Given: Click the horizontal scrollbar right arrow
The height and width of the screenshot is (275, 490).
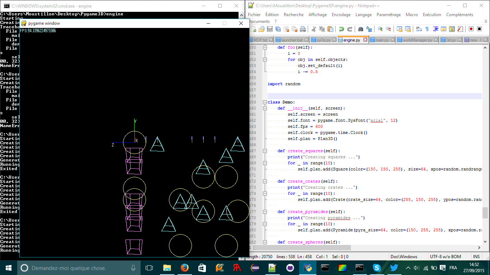Looking at the screenshot, I should (x=479, y=248).
